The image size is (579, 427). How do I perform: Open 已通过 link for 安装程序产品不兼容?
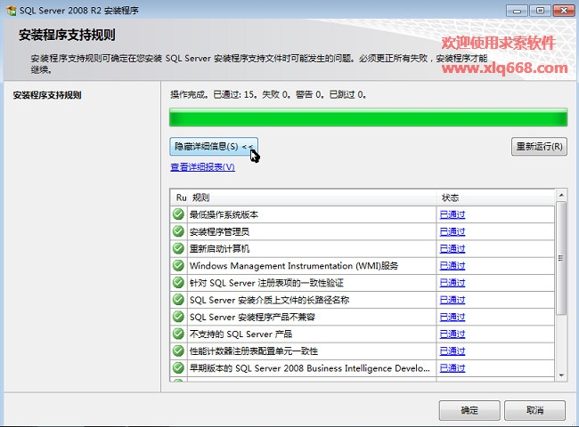click(453, 317)
